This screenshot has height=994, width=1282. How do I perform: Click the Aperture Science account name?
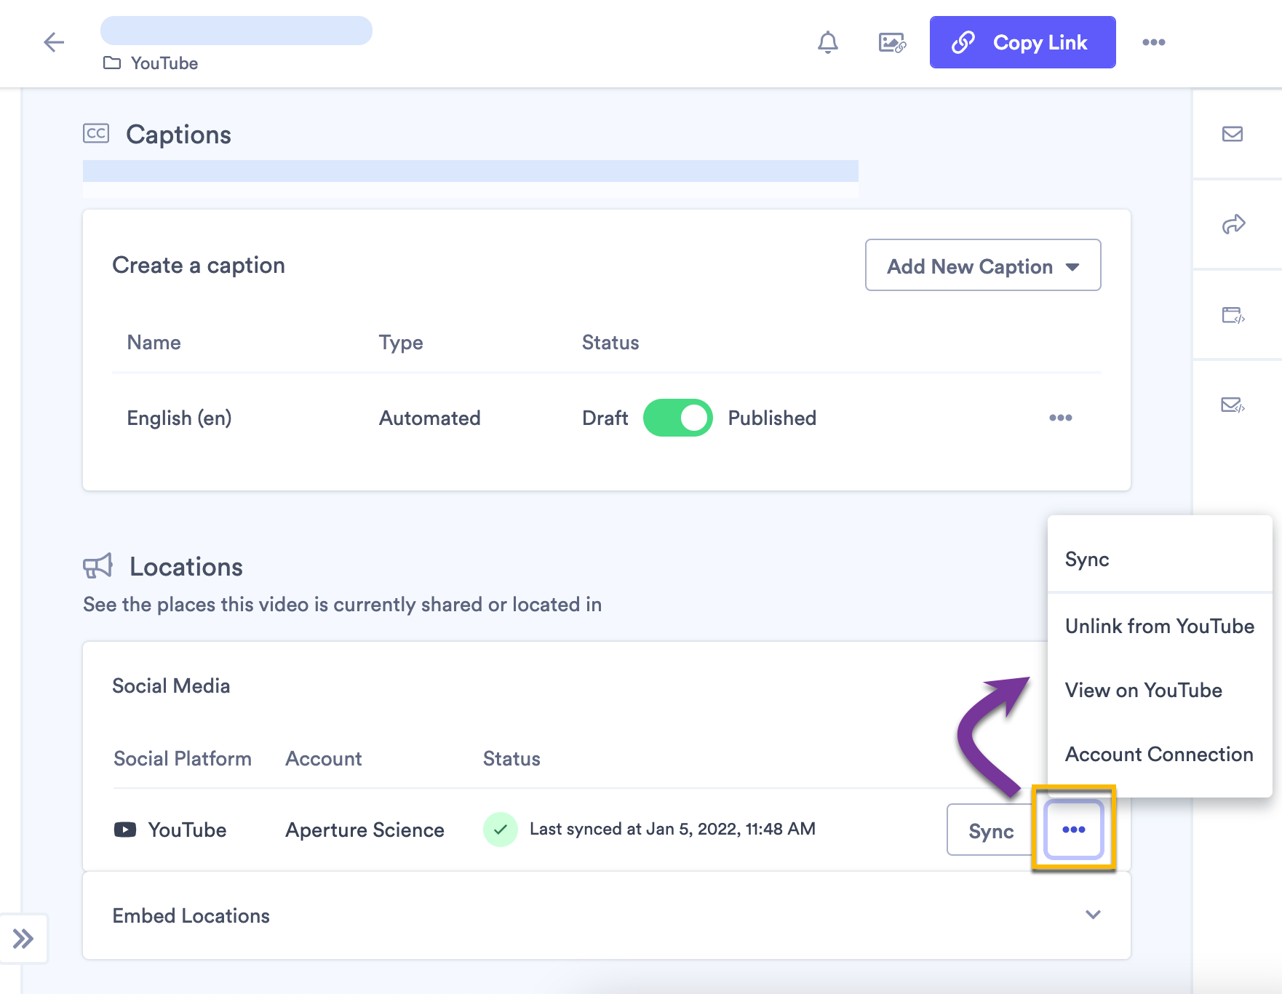[x=365, y=830]
